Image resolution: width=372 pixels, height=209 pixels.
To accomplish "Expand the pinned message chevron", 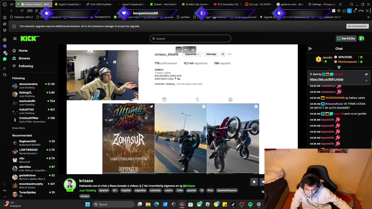I will click(366, 80).
